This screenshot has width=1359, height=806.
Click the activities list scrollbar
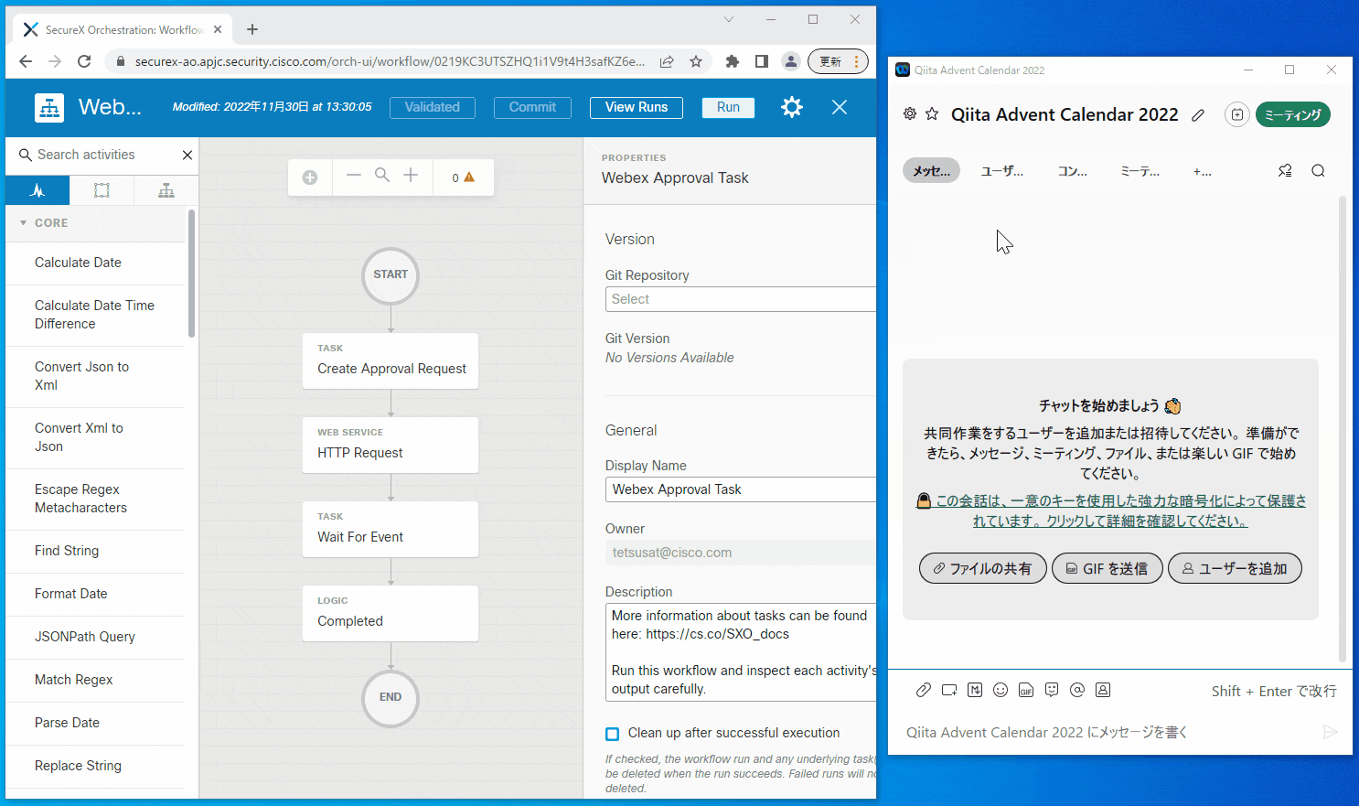[x=191, y=274]
